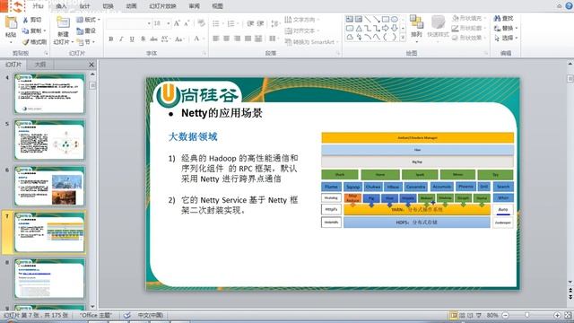Start slide show view from status bar

tap(478, 315)
